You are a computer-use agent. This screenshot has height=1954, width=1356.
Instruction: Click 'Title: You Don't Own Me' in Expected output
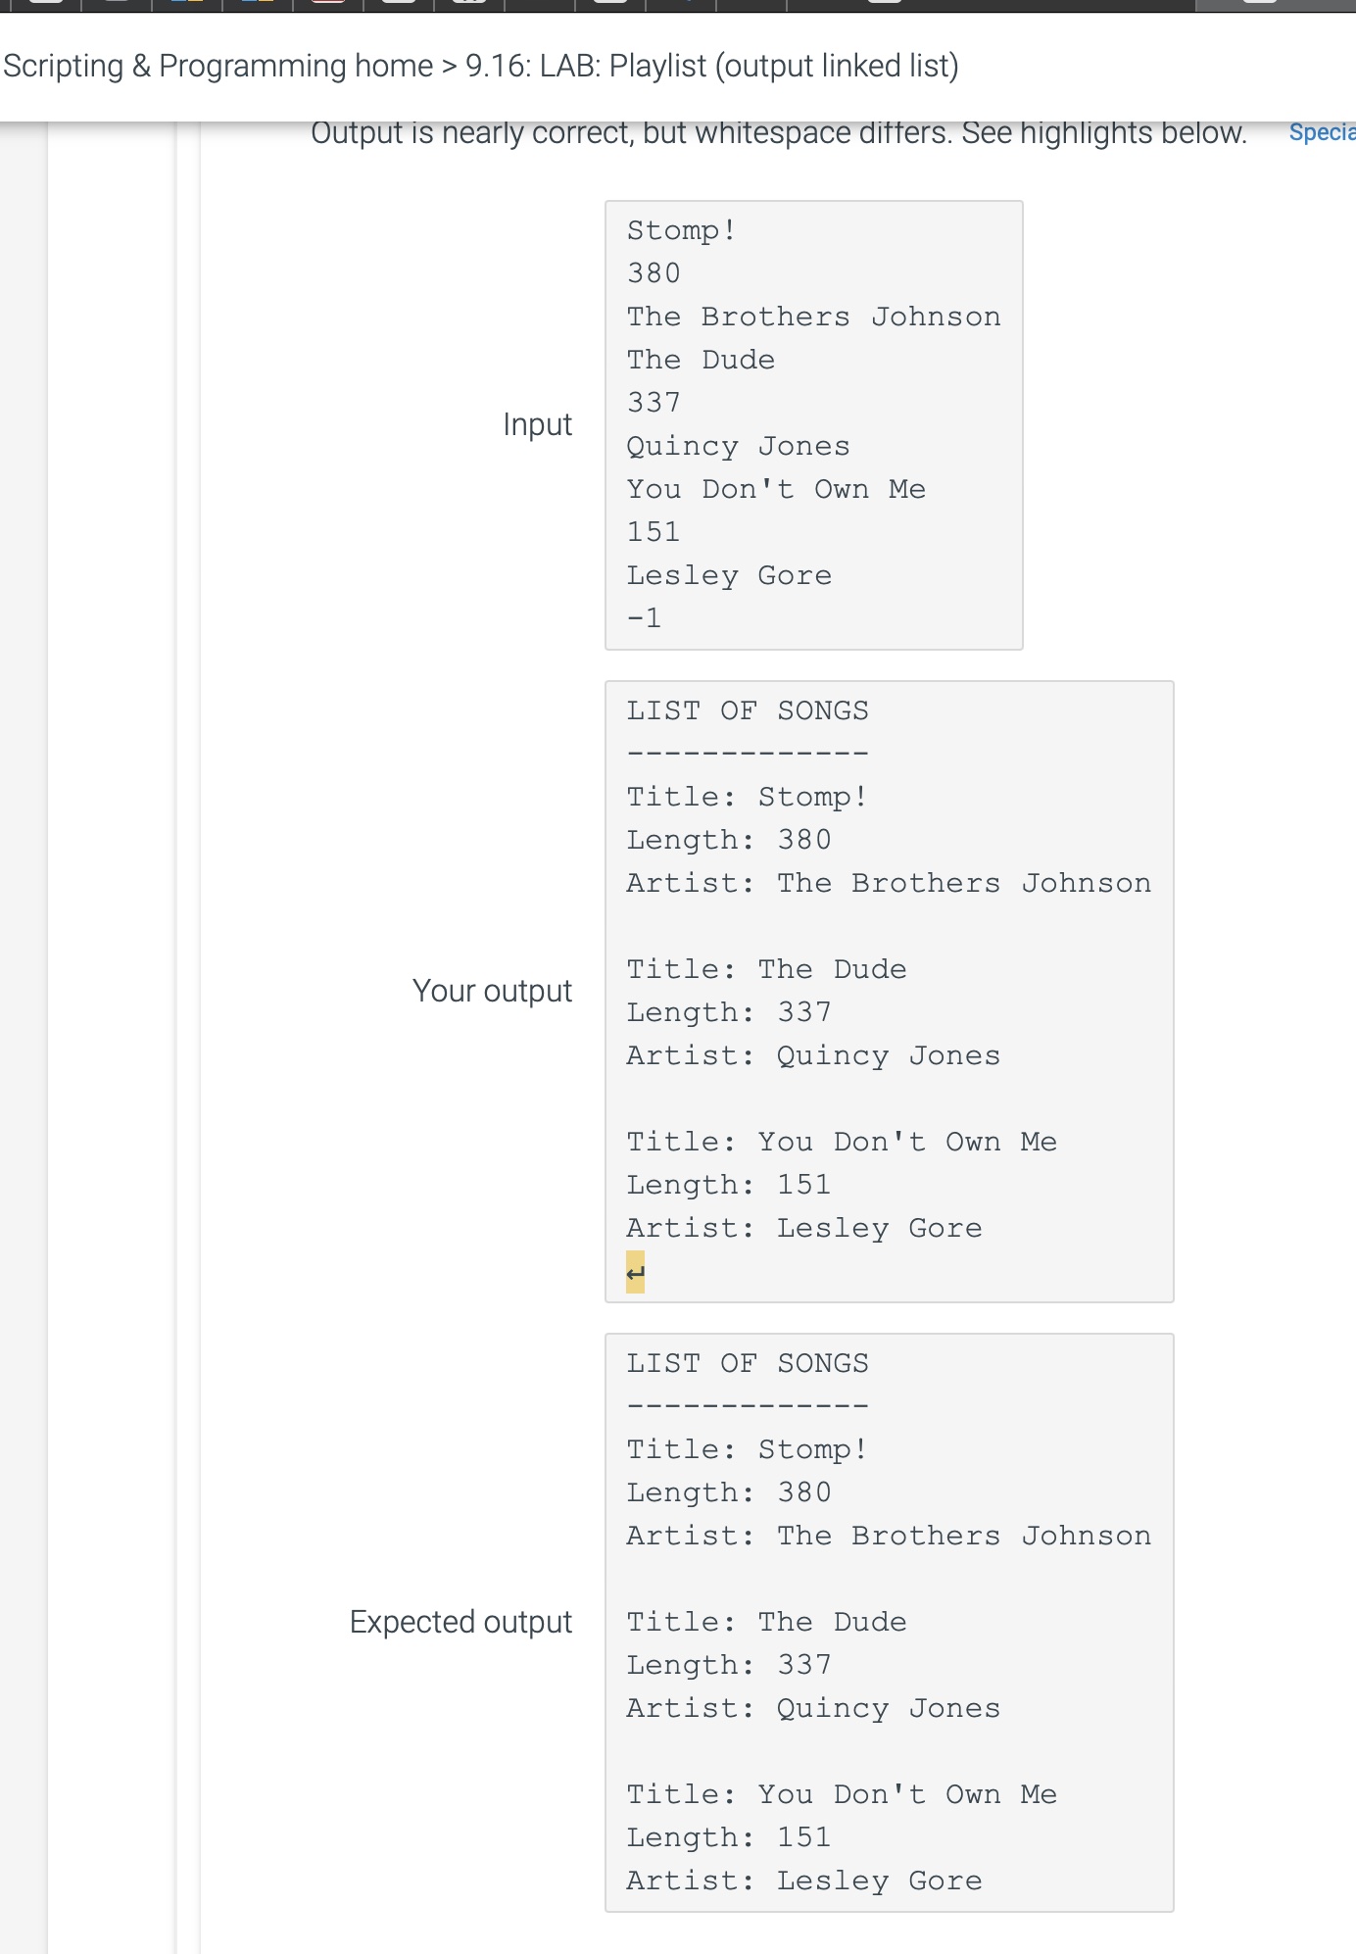[x=842, y=1794]
